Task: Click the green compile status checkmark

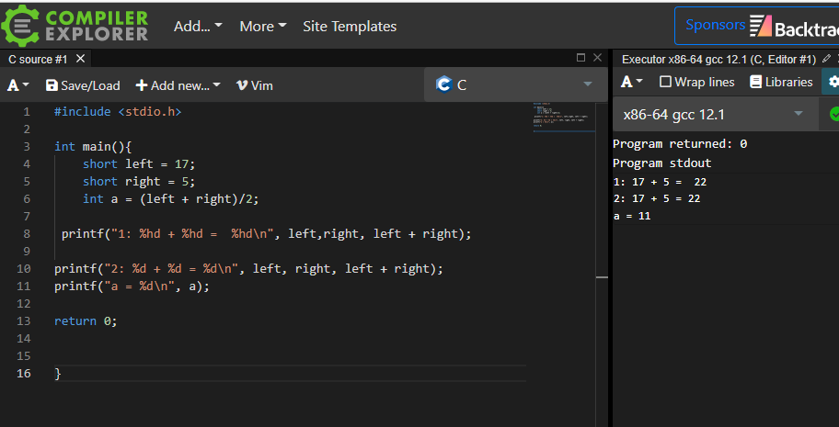Action: pyautogui.click(x=833, y=114)
